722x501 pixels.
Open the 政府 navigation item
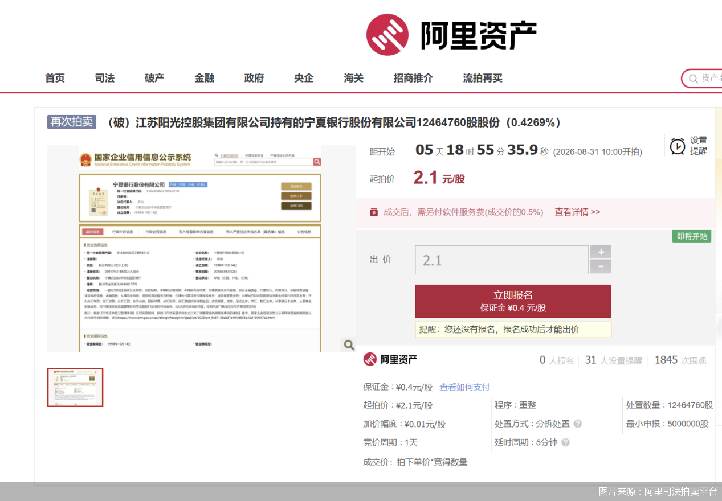tap(254, 78)
